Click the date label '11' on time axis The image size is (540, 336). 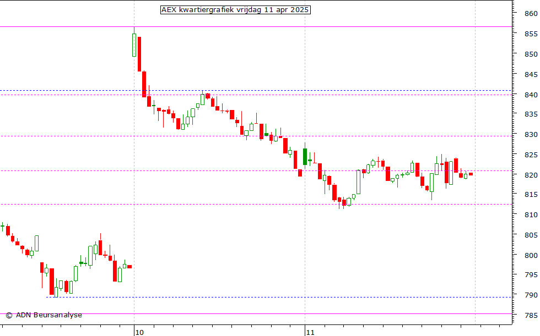tap(310, 332)
